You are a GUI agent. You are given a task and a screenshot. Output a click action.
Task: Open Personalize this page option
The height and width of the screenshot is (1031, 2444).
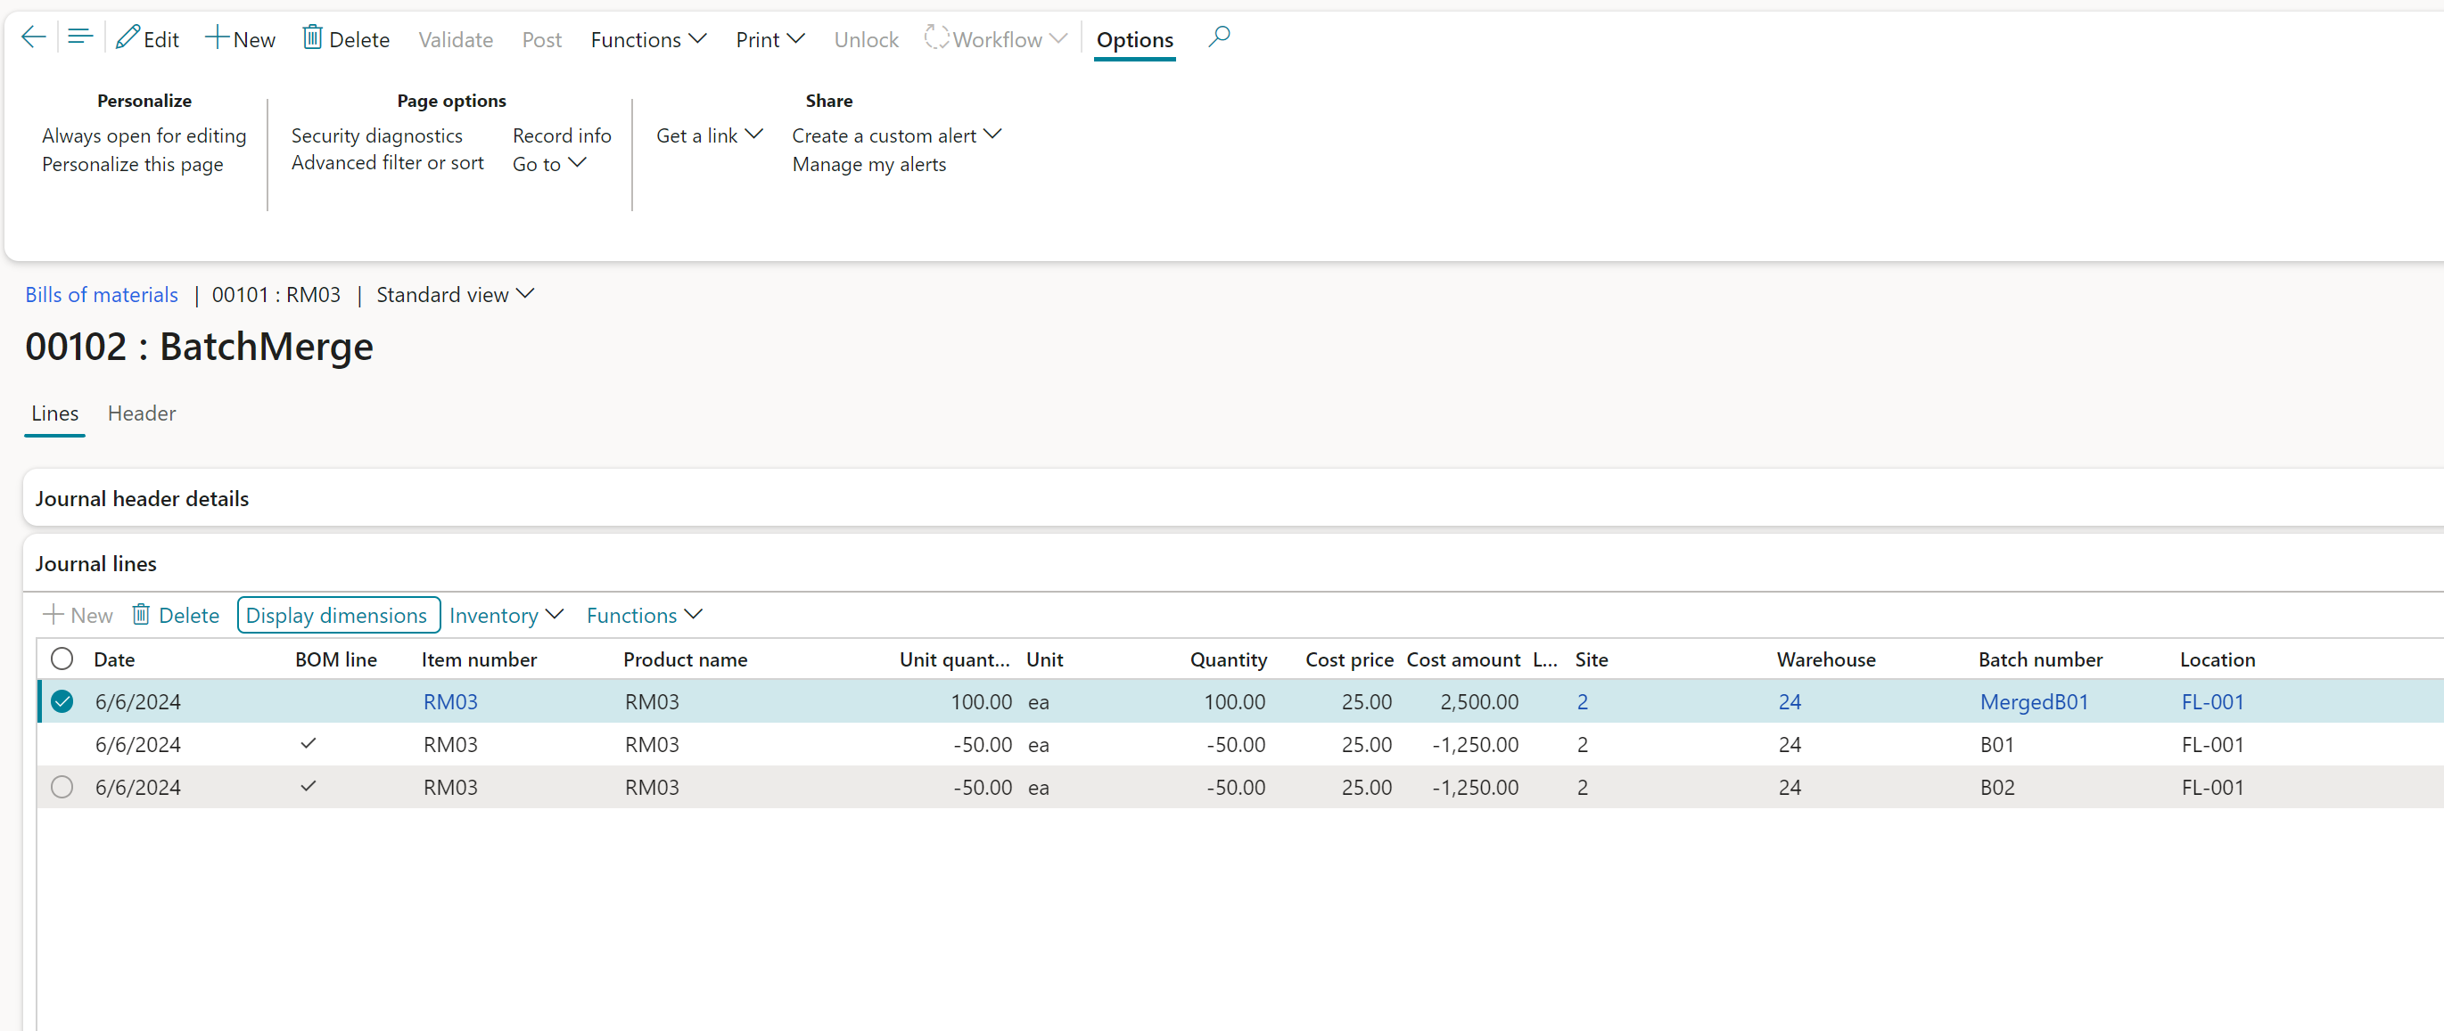[133, 164]
